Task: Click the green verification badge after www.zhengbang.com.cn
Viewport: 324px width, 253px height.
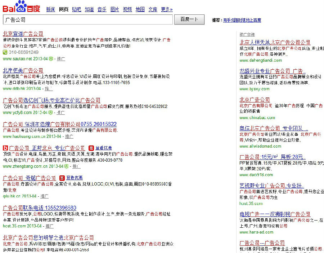Action: tap(66, 166)
